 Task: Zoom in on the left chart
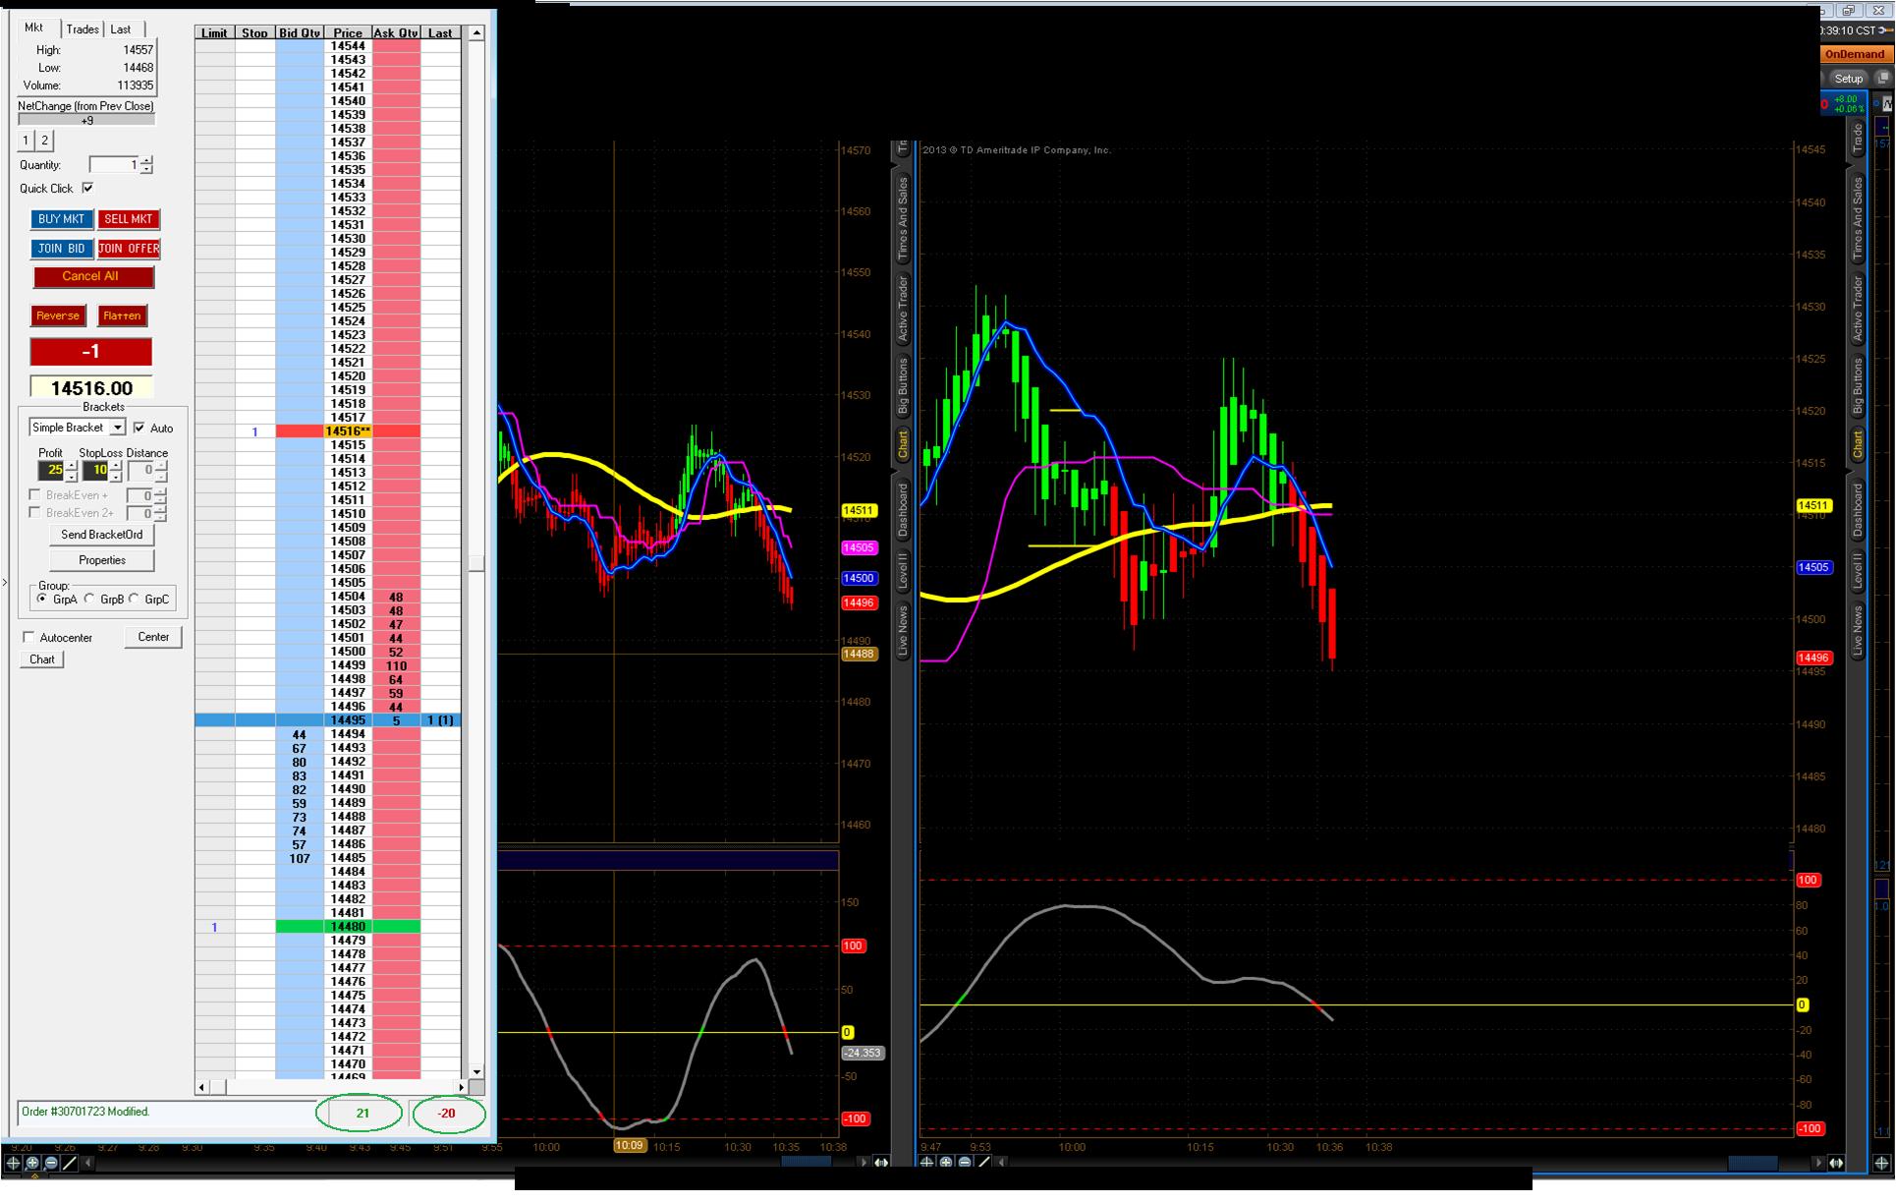click(32, 1164)
